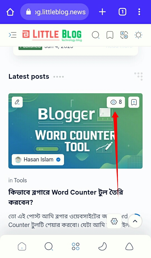The height and width of the screenshot is (258, 151).
Task: Open a new tab with plus icon
Action: click(x=102, y=12)
